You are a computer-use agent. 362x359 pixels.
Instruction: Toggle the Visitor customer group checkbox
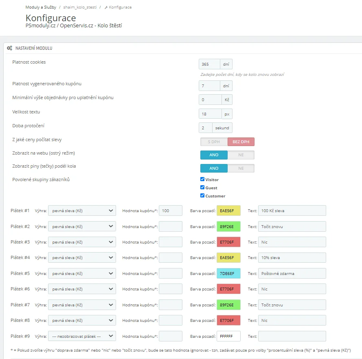click(202, 179)
